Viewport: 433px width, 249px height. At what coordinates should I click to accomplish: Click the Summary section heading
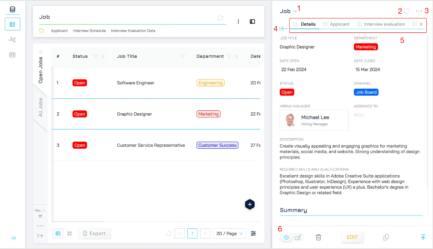pos(293,210)
